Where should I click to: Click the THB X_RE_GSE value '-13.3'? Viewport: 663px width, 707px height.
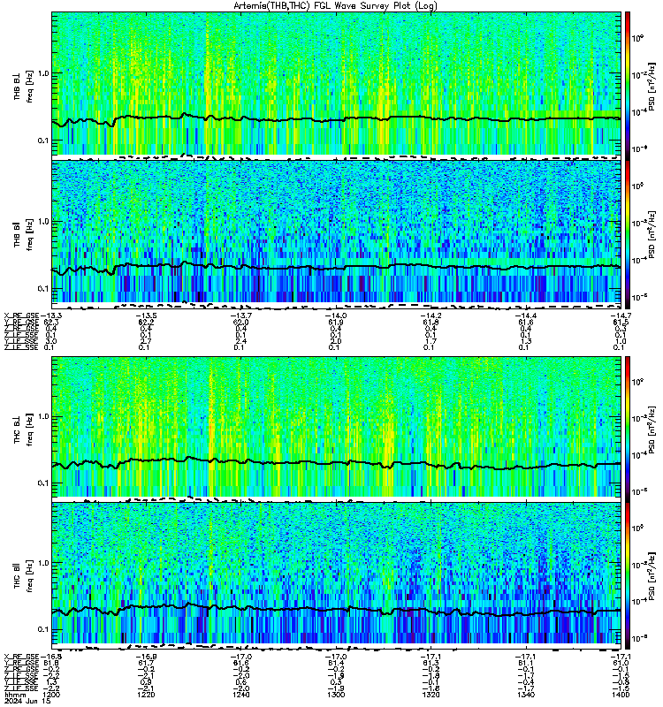(51, 316)
